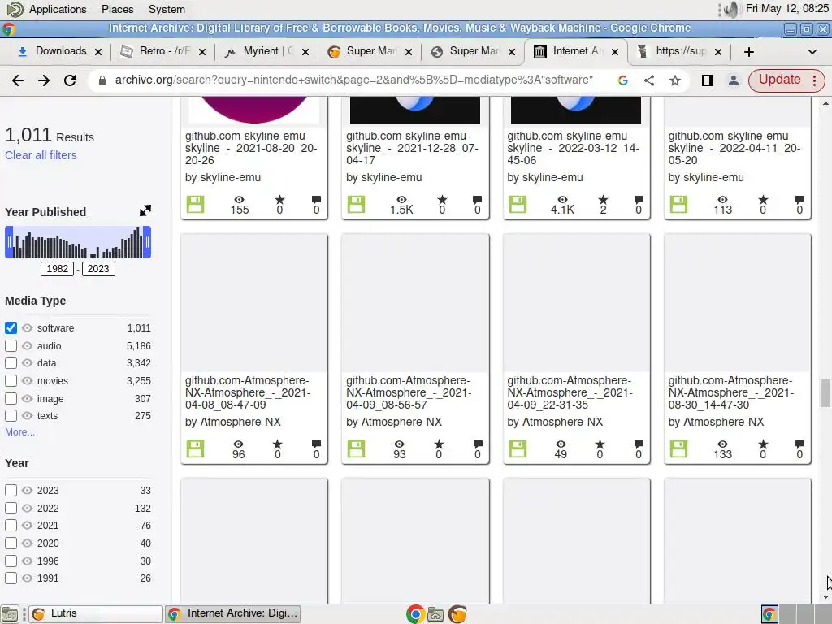Click favorites star on skyline 2022-03-12 card

point(603,200)
